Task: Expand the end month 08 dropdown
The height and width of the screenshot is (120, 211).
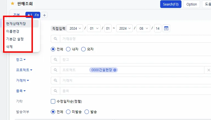Action: click(143, 28)
